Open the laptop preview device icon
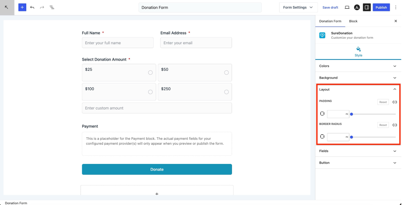The height and width of the screenshot is (205, 402). tap(347, 7)
